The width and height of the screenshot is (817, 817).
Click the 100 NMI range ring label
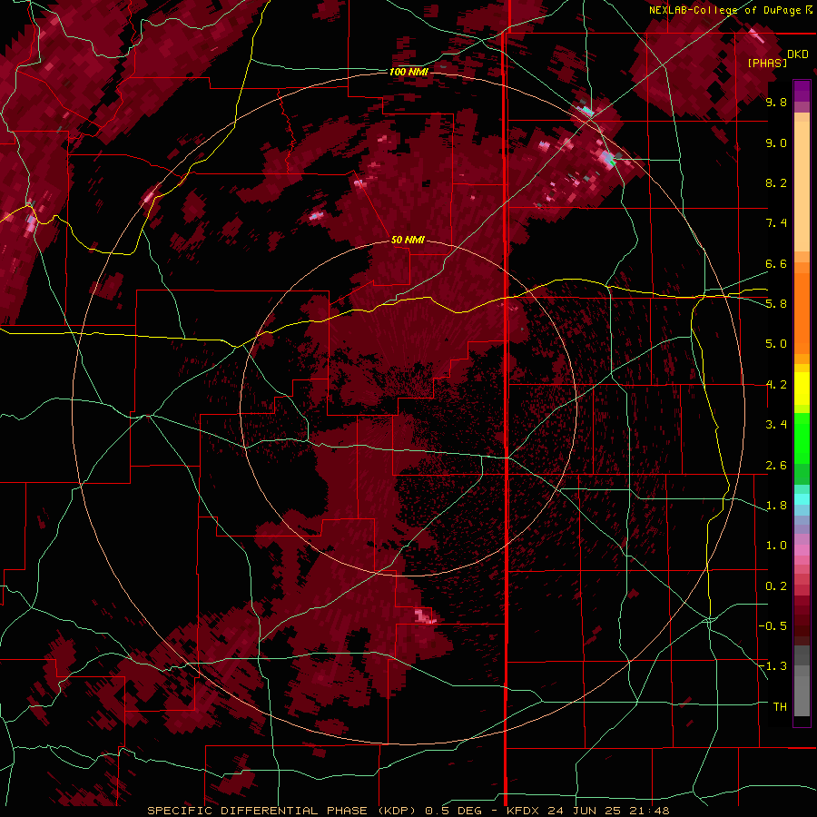pyautogui.click(x=408, y=72)
